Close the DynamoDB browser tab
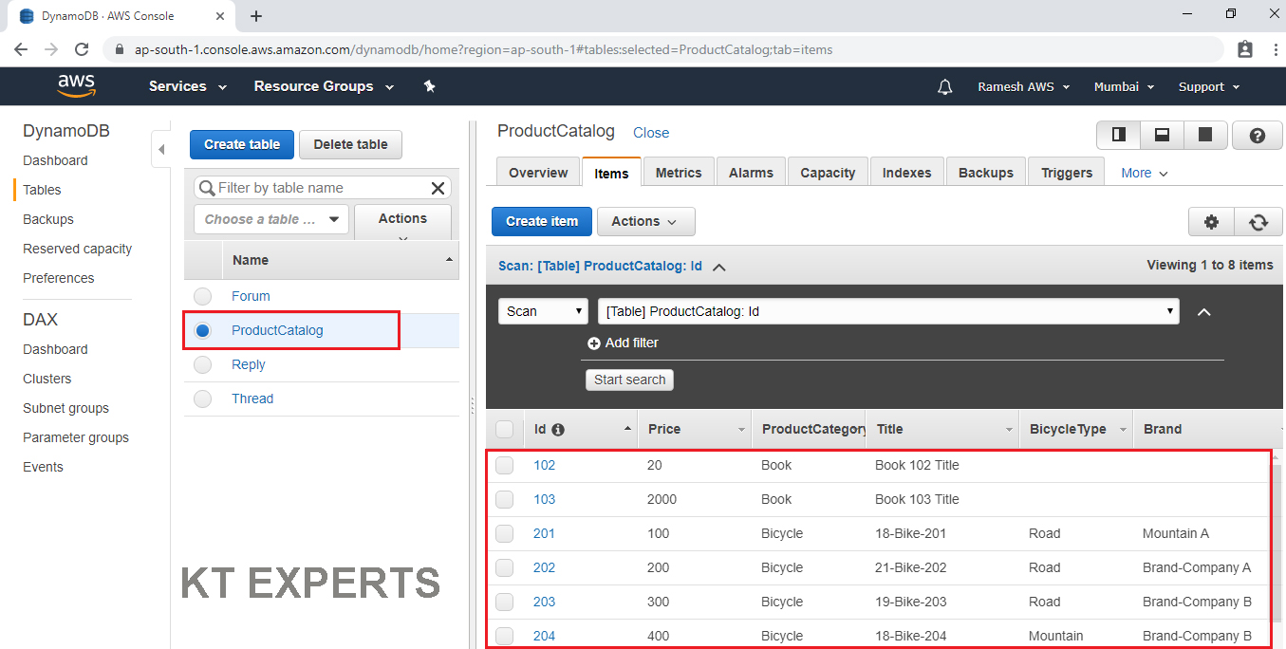The width and height of the screenshot is (1286, 649). (x=220, y=16)
